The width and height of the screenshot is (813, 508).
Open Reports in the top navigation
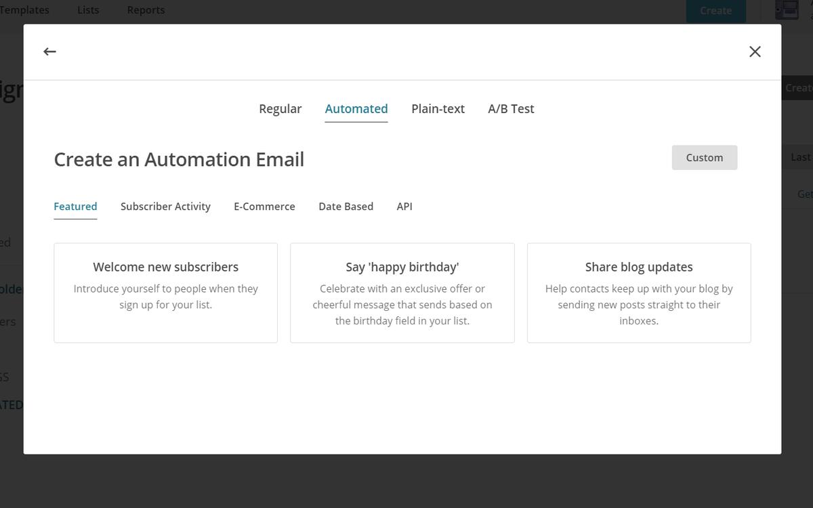(x=146, y=10)
